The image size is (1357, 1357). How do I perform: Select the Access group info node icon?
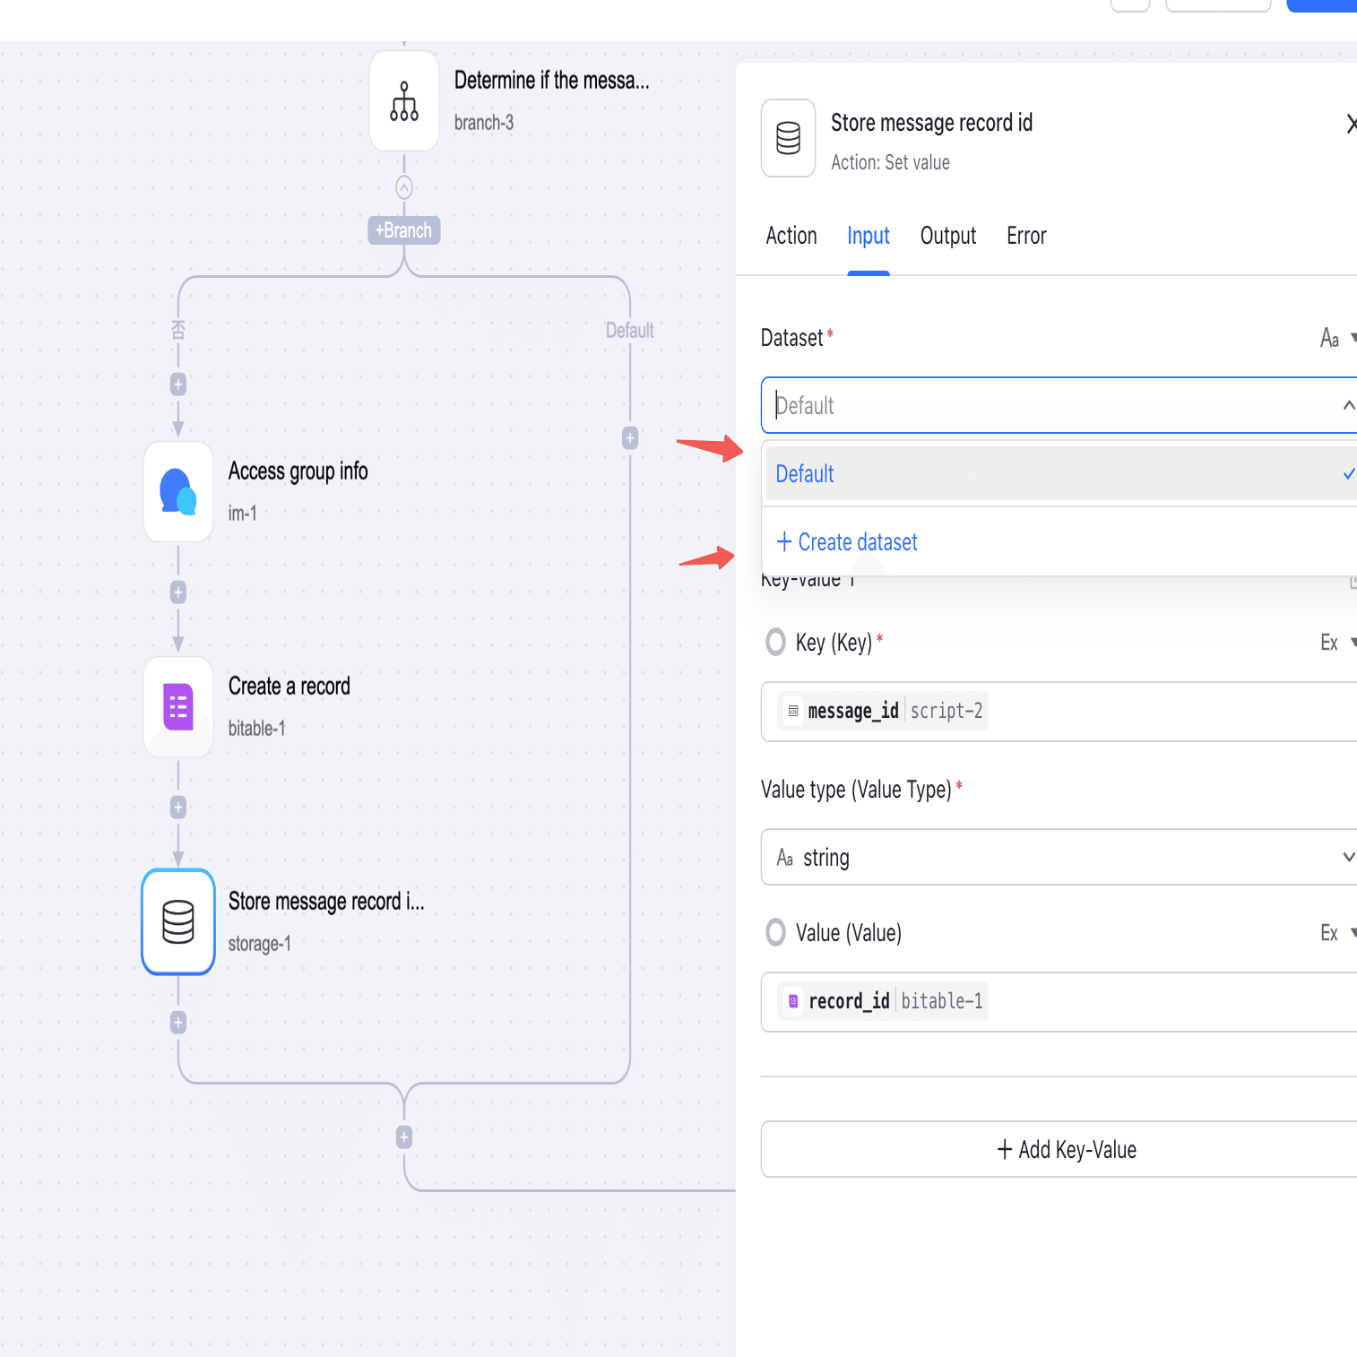[178, 492]
